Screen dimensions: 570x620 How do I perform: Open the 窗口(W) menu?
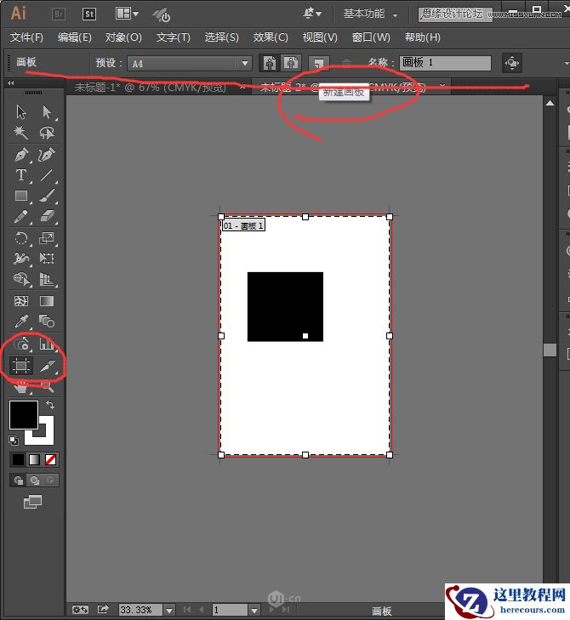click(x=371, y=37)
